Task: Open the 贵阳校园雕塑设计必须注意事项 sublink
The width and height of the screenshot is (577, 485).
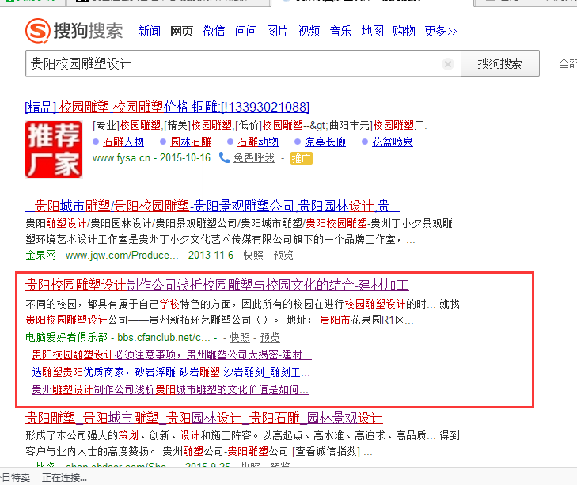Action: point(172,354)
